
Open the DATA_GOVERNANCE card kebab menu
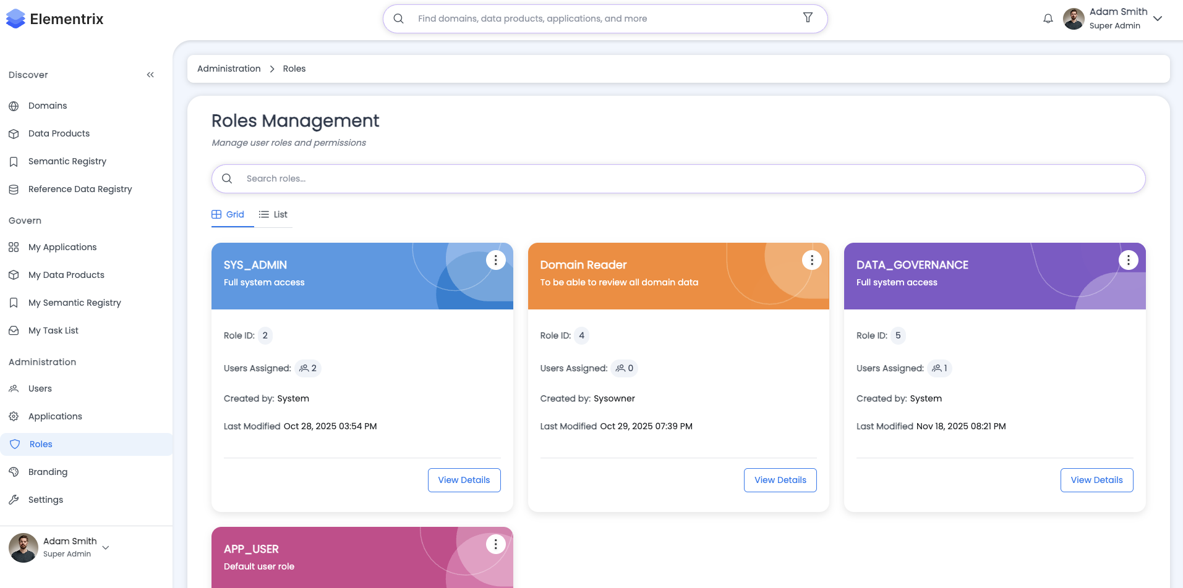tap(1128, 260)
